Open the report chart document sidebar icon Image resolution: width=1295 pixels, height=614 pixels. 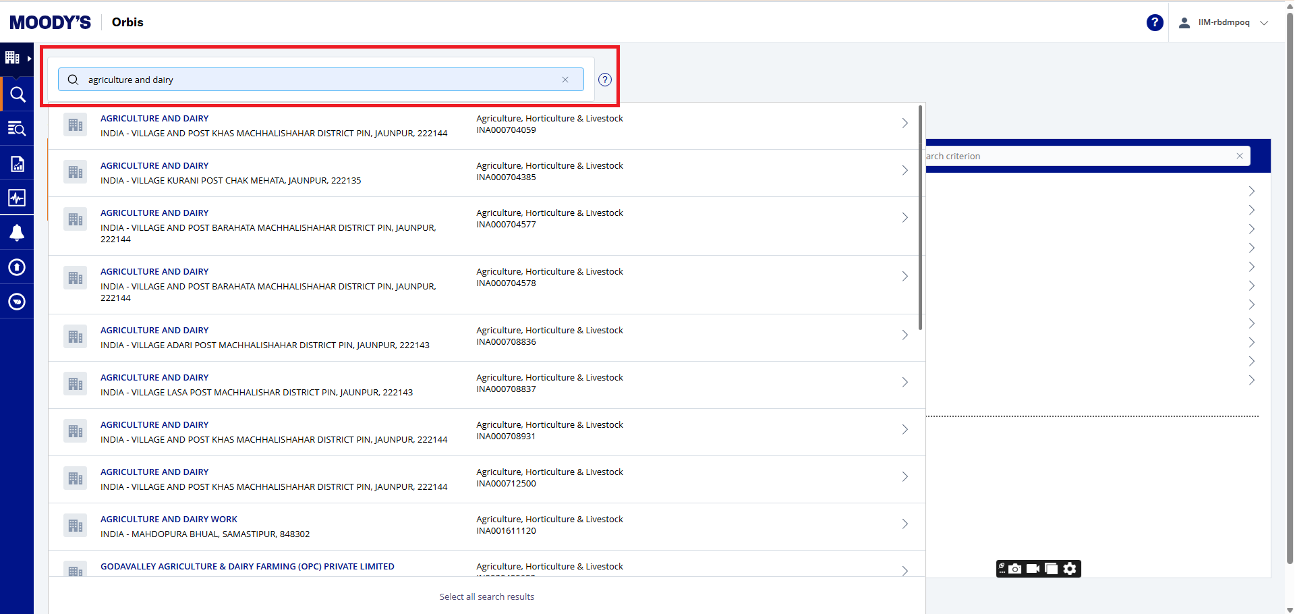(17, 164)
